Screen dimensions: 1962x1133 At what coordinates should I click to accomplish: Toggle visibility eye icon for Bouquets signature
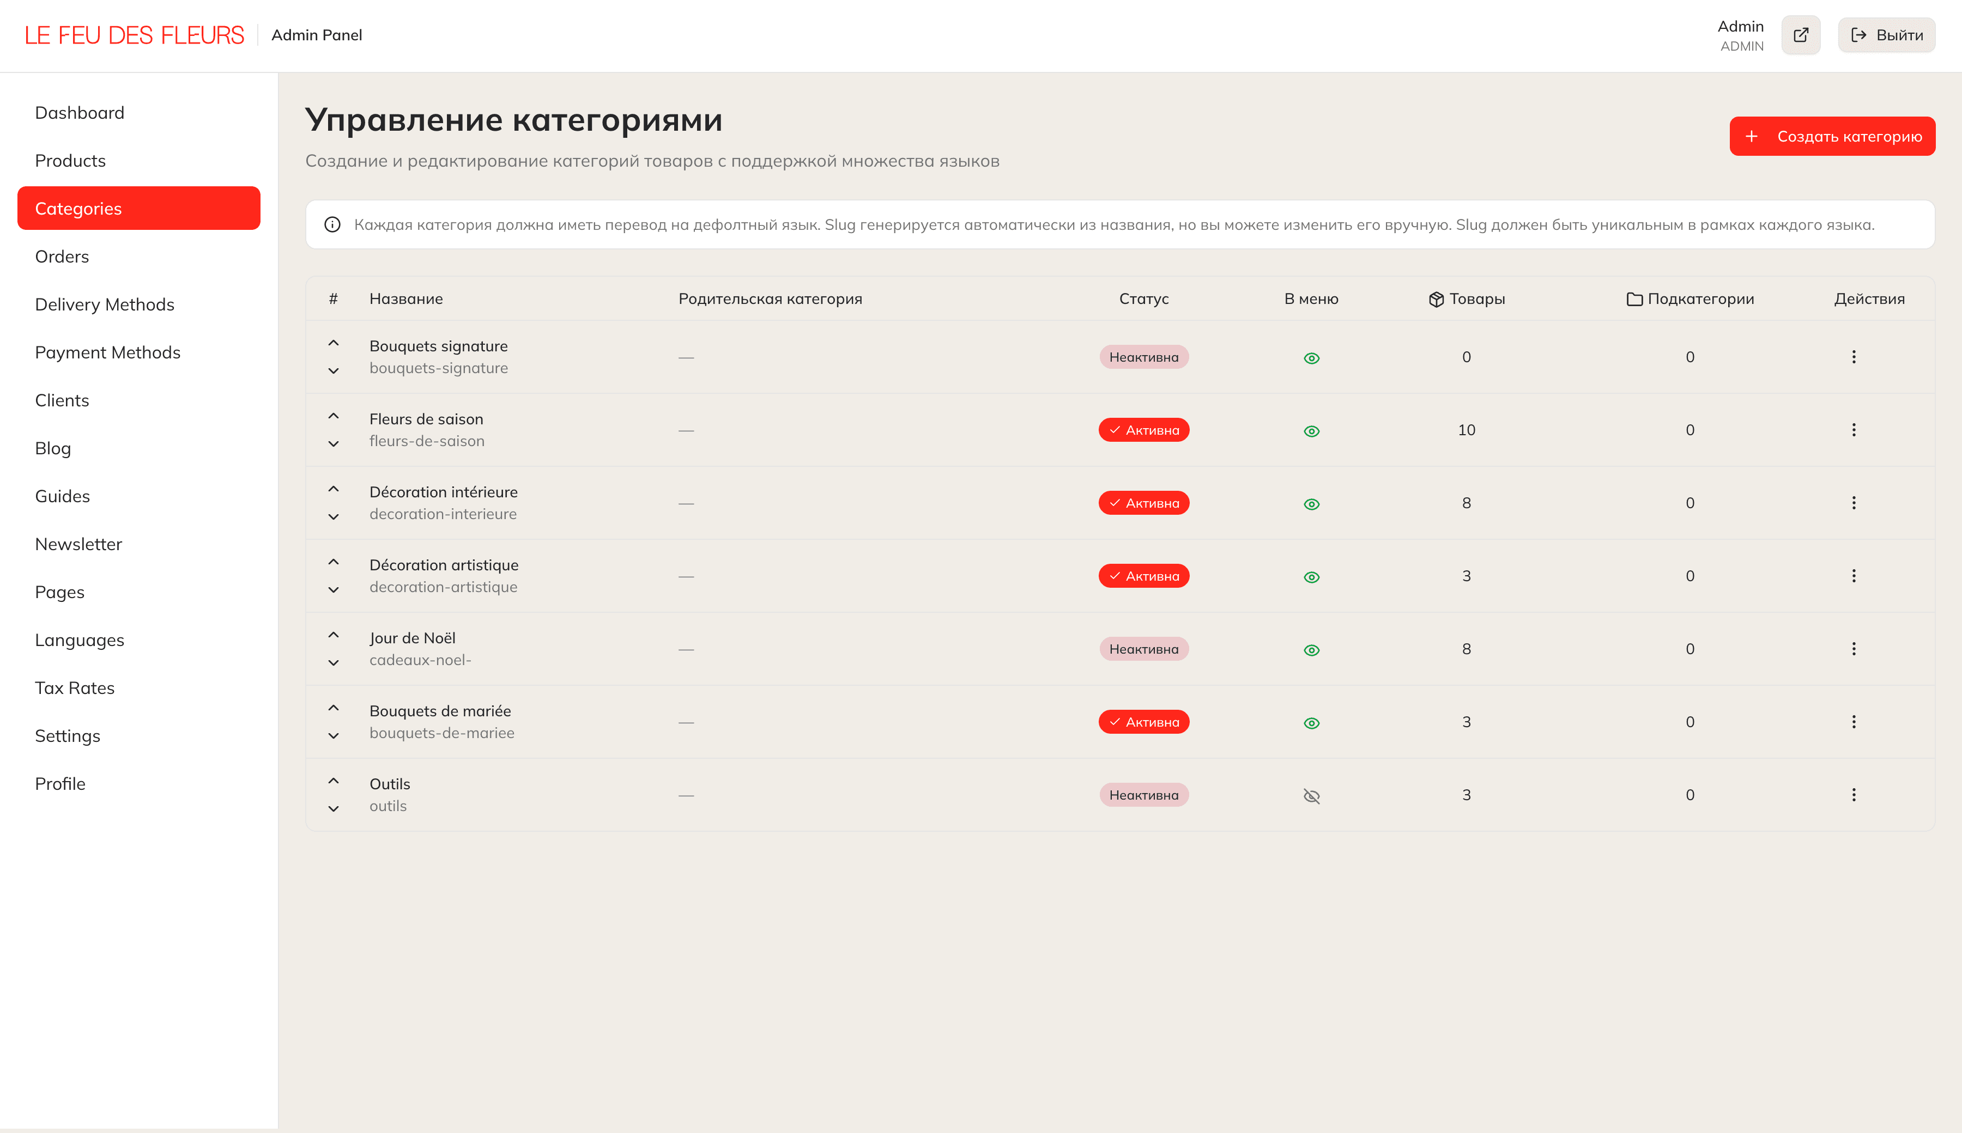(x=1311, y=358)
